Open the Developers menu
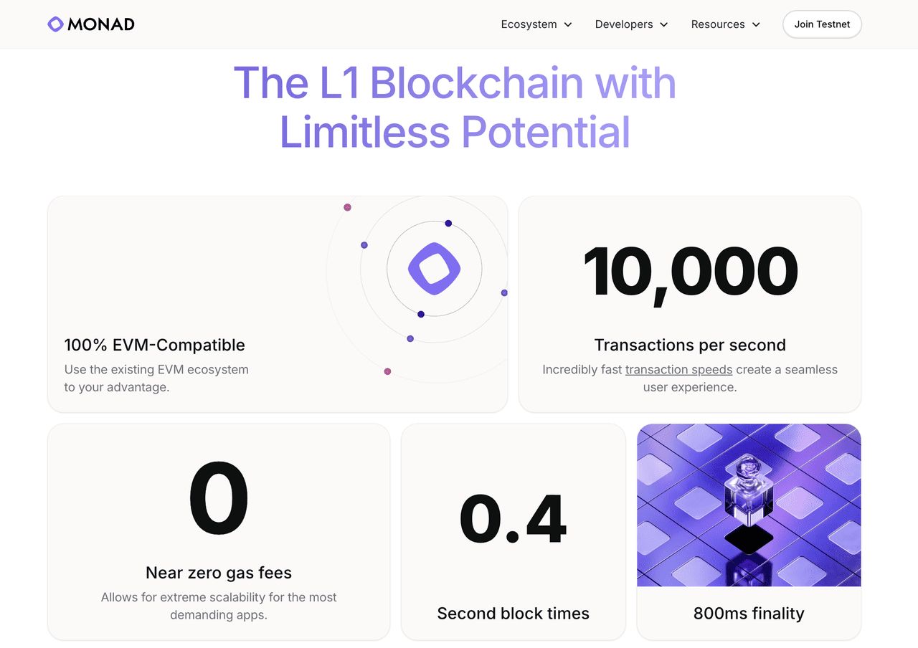This screenshot has width=918, height=648. click(x=624, y=24)
